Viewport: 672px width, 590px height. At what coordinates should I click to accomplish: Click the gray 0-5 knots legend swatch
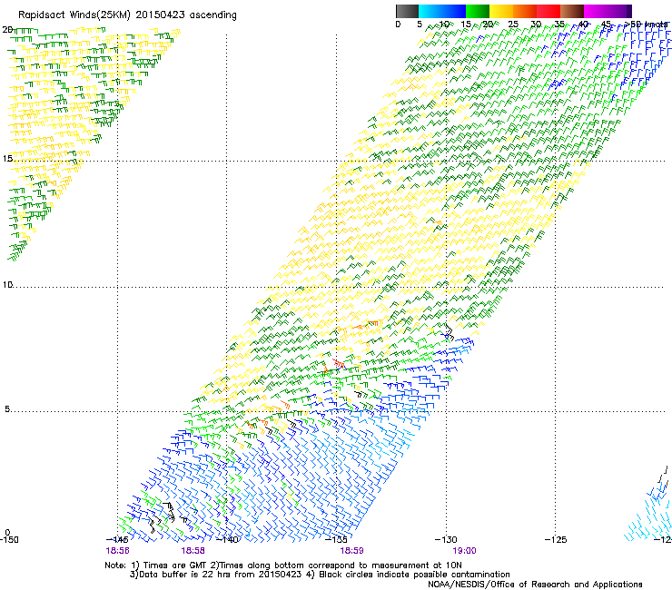[x=407, y=11]
